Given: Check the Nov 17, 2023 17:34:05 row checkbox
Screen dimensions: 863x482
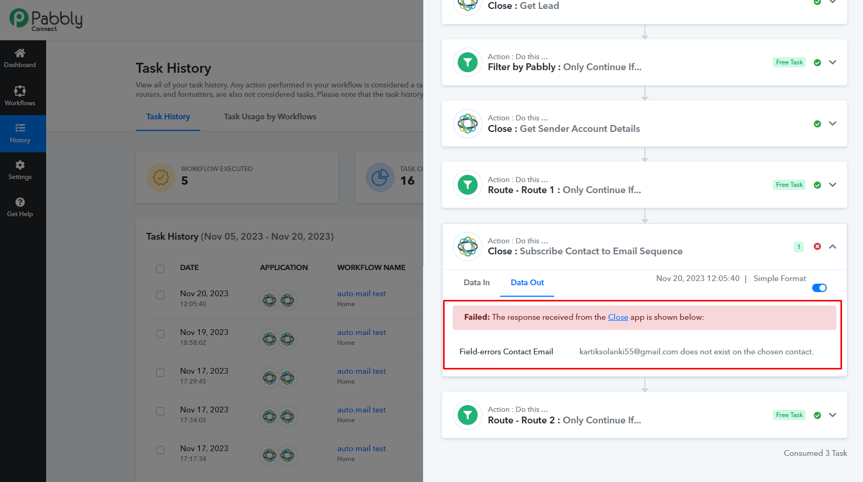Looking at the screenshot, I should (x=160, y=411).
